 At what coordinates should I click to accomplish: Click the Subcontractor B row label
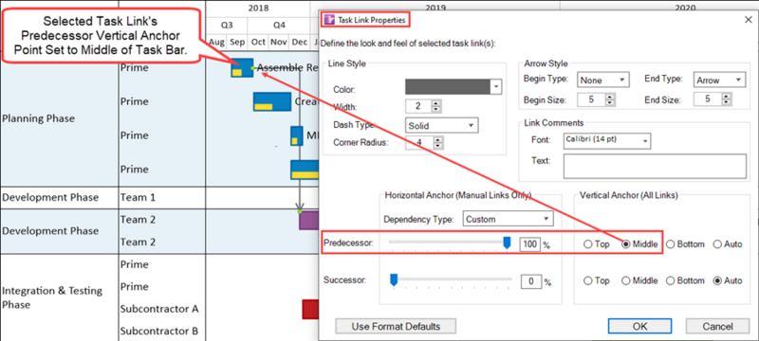tap(159, 331)
